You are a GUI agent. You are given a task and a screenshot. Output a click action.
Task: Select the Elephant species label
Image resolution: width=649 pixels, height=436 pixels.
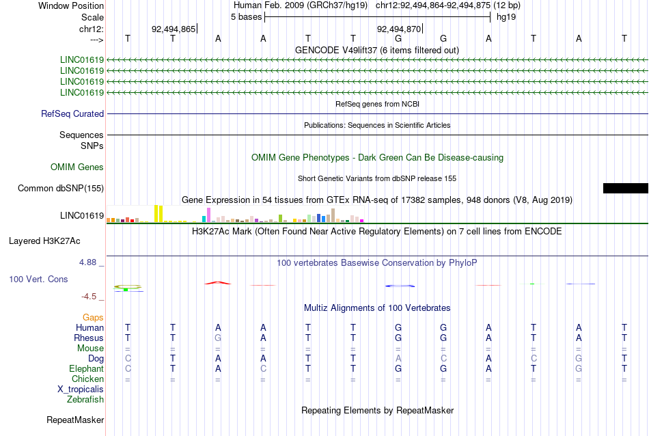[87, 369]
